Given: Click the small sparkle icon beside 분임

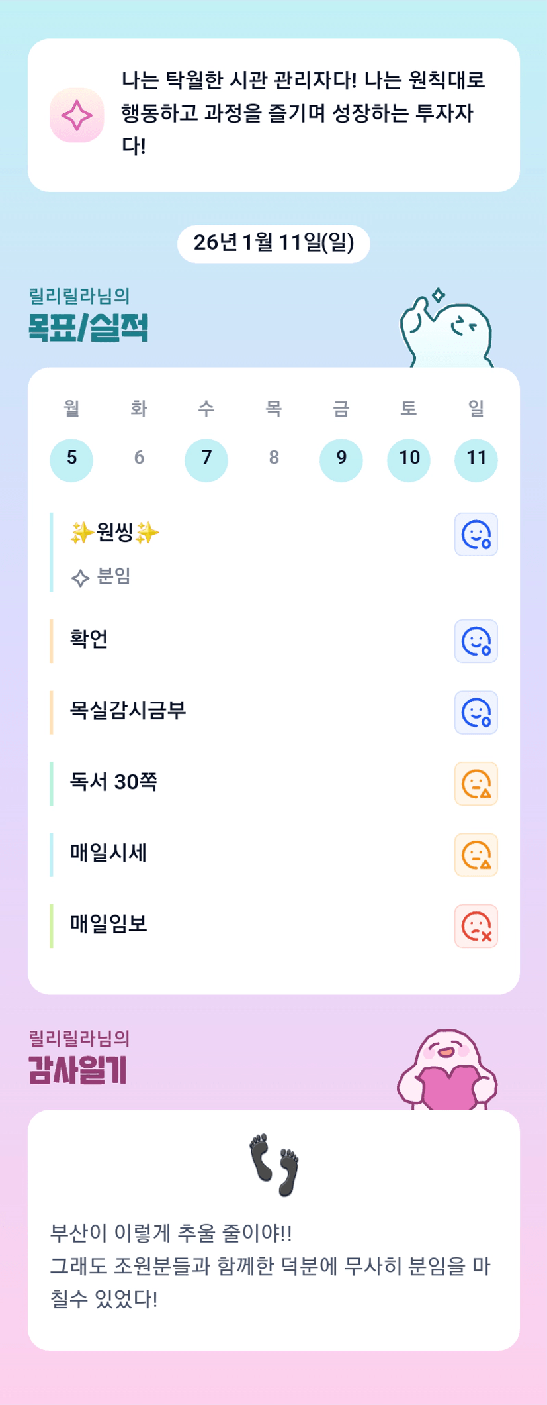Looking at the screenshot, I should click(80, 578).
